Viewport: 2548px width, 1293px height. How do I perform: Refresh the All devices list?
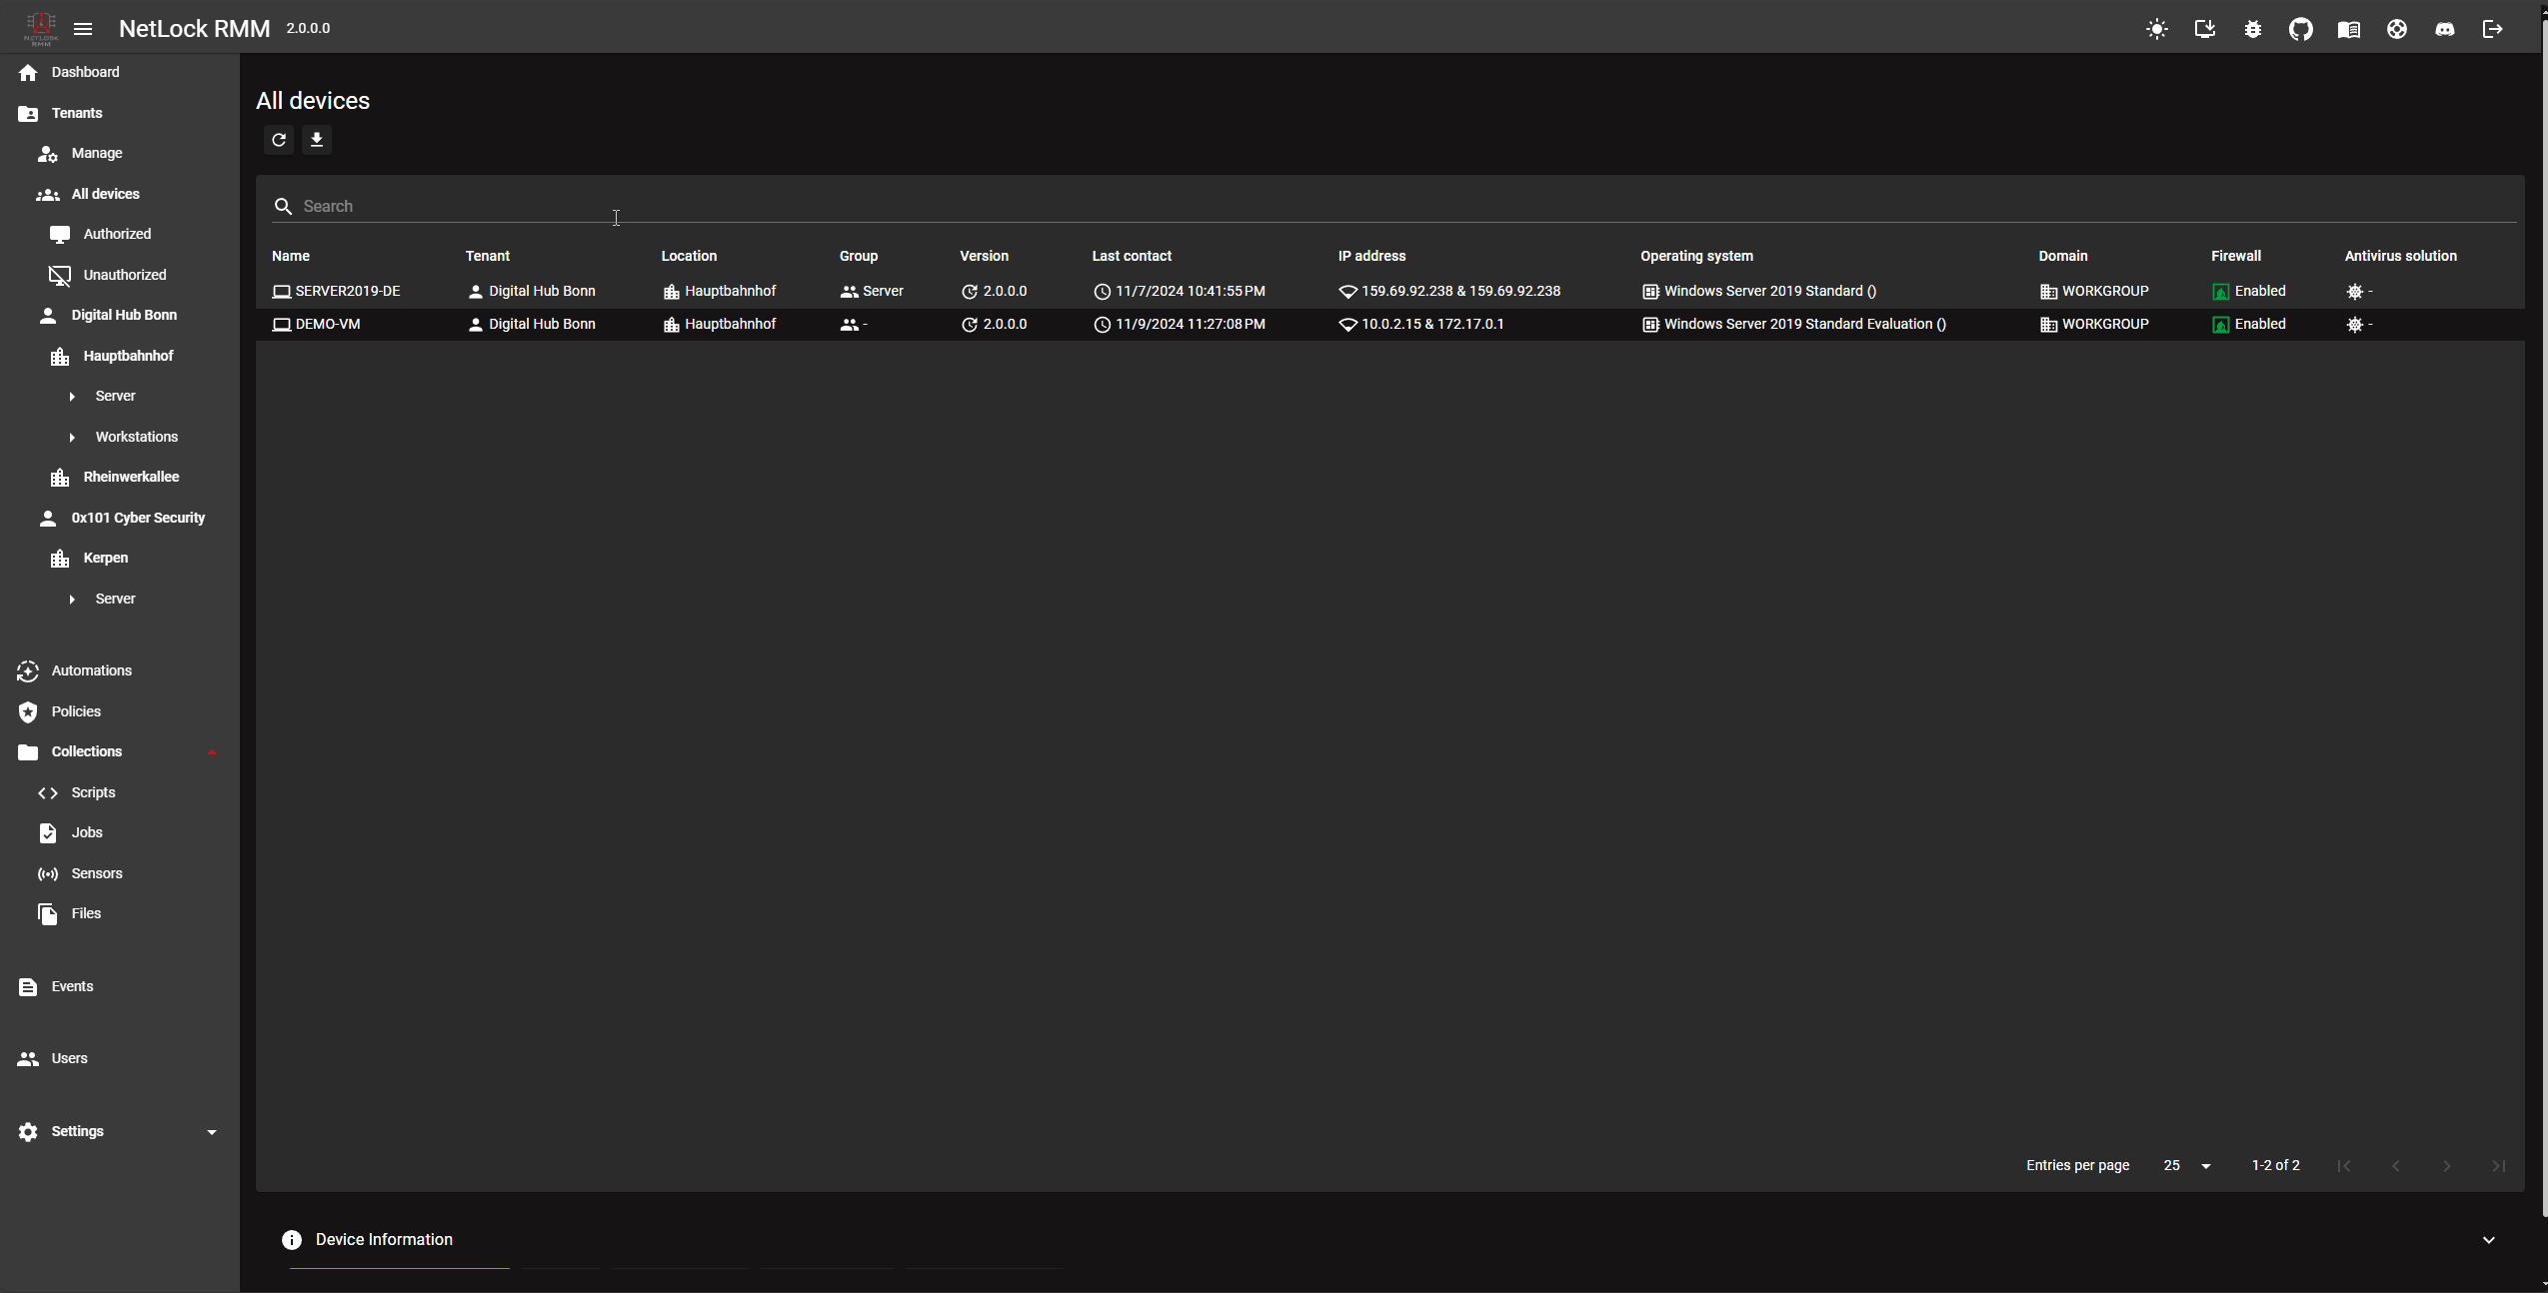click(x=279, y=140)
